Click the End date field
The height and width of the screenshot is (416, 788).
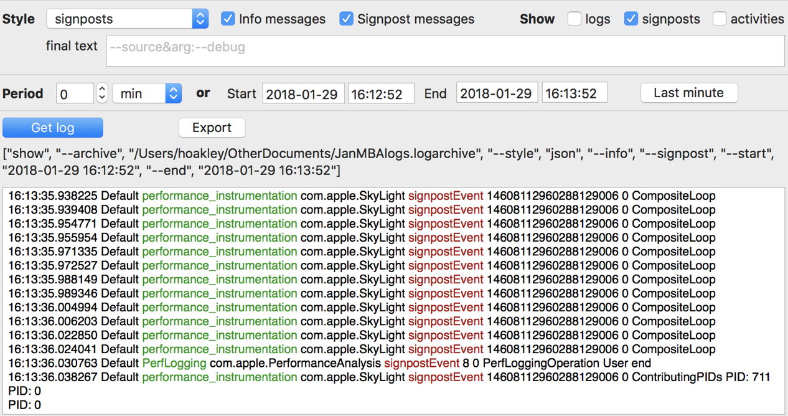pyautogui.click(x=497, y=93)
